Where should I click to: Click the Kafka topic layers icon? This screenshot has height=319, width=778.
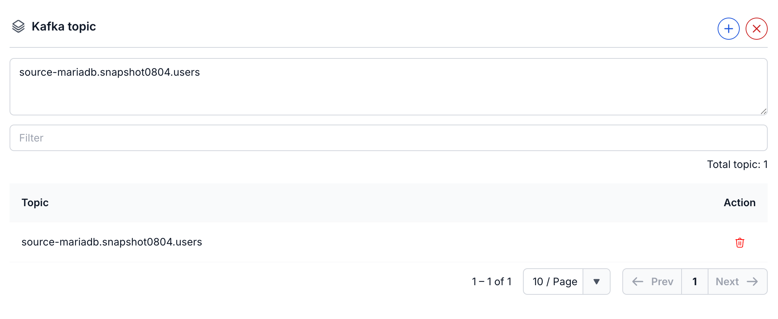tap(18, 26)
